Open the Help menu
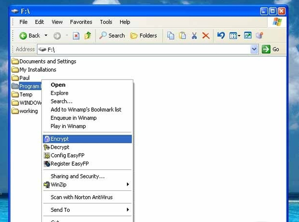 125,22
